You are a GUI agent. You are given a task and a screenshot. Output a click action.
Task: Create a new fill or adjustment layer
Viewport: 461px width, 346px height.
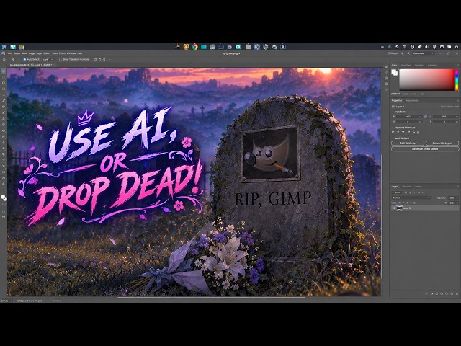(x=442, y=293)
